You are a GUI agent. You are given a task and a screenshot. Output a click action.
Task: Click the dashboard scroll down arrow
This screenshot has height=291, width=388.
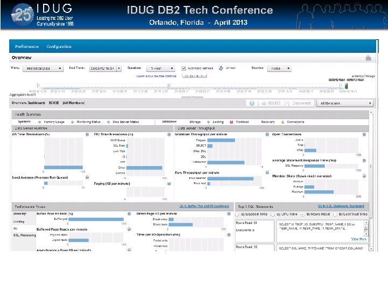371,249
